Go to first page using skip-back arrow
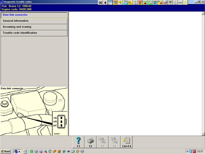The width and height of the screenshot is (205, 154). (x=100, y=3)
